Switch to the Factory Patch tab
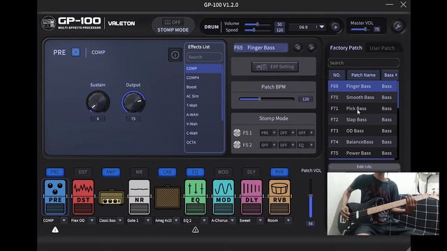Screen dimensions: 447x251 [346, 48]
